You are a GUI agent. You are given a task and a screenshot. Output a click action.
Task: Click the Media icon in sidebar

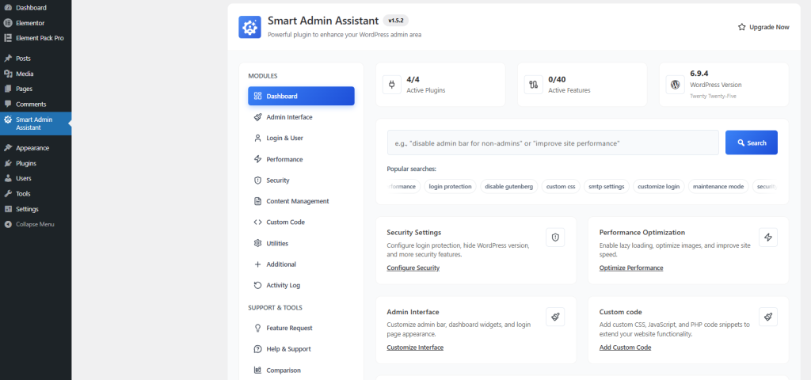[x=8, y=74]
